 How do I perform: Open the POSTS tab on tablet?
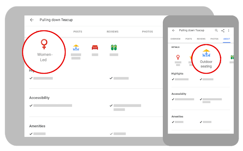point(78,32)
